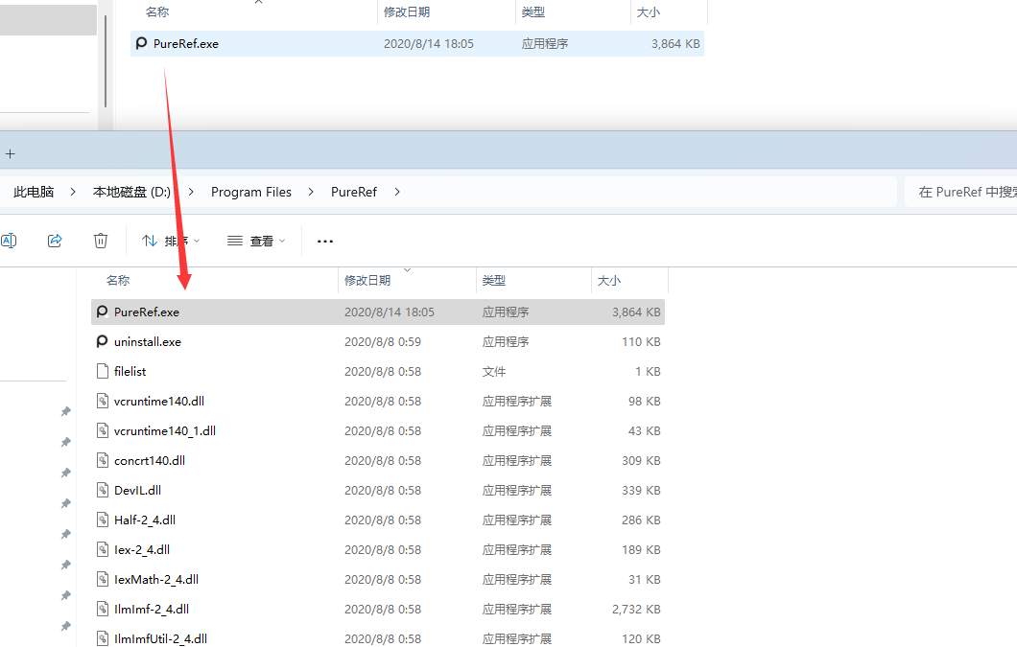Select DevIL.dll file
The height and width of the screenshot is (647, 1017).
tap(378, 491)
